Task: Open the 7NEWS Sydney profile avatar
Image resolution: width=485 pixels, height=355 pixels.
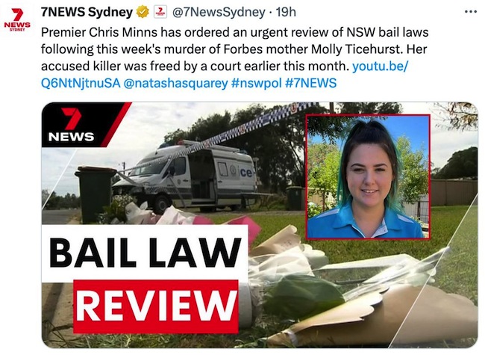Action: click(x=17, y=20)
